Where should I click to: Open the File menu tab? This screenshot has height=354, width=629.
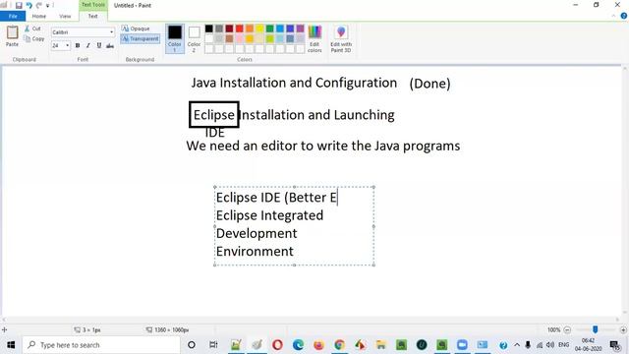[x=13, y=16]
